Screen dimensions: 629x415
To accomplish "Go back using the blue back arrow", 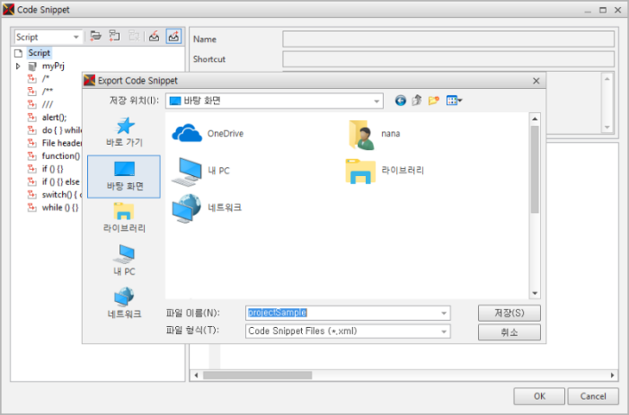I will tap(400, 101).
